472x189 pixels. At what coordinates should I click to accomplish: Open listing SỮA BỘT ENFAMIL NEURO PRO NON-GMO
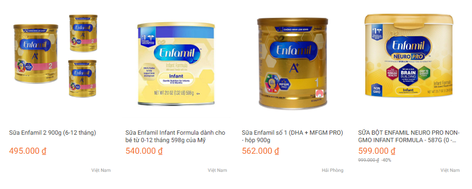pos(409,136)
